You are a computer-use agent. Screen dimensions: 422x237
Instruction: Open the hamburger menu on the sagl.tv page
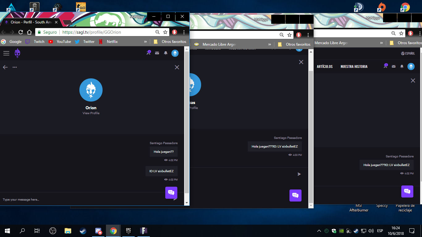click(6, 53)
